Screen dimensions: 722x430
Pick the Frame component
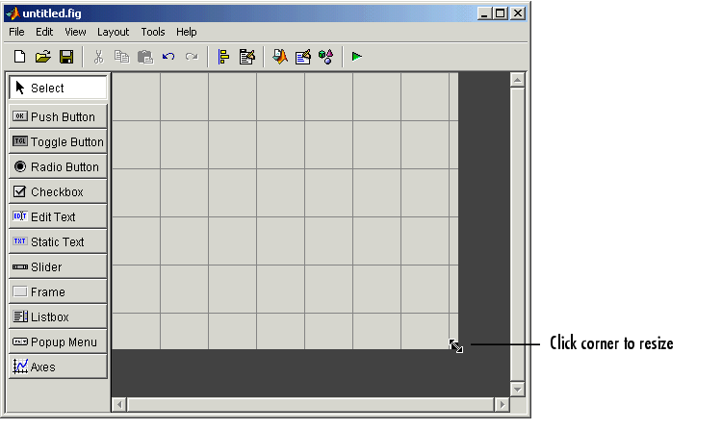[x=58, y=291]
